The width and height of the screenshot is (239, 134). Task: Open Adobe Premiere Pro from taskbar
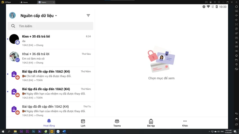point(28,131)
